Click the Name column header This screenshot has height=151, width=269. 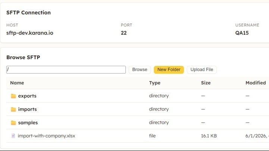[x=17, y=83]
